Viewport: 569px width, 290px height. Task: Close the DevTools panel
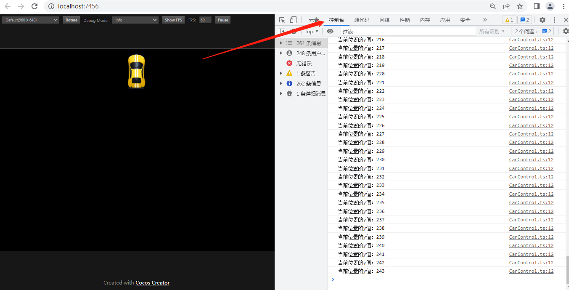pos(566,20)
